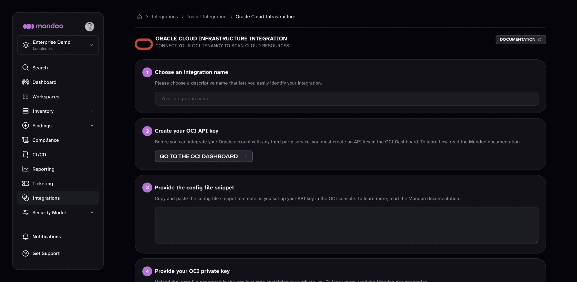Click the Notifications bell icon

(25, 237)
